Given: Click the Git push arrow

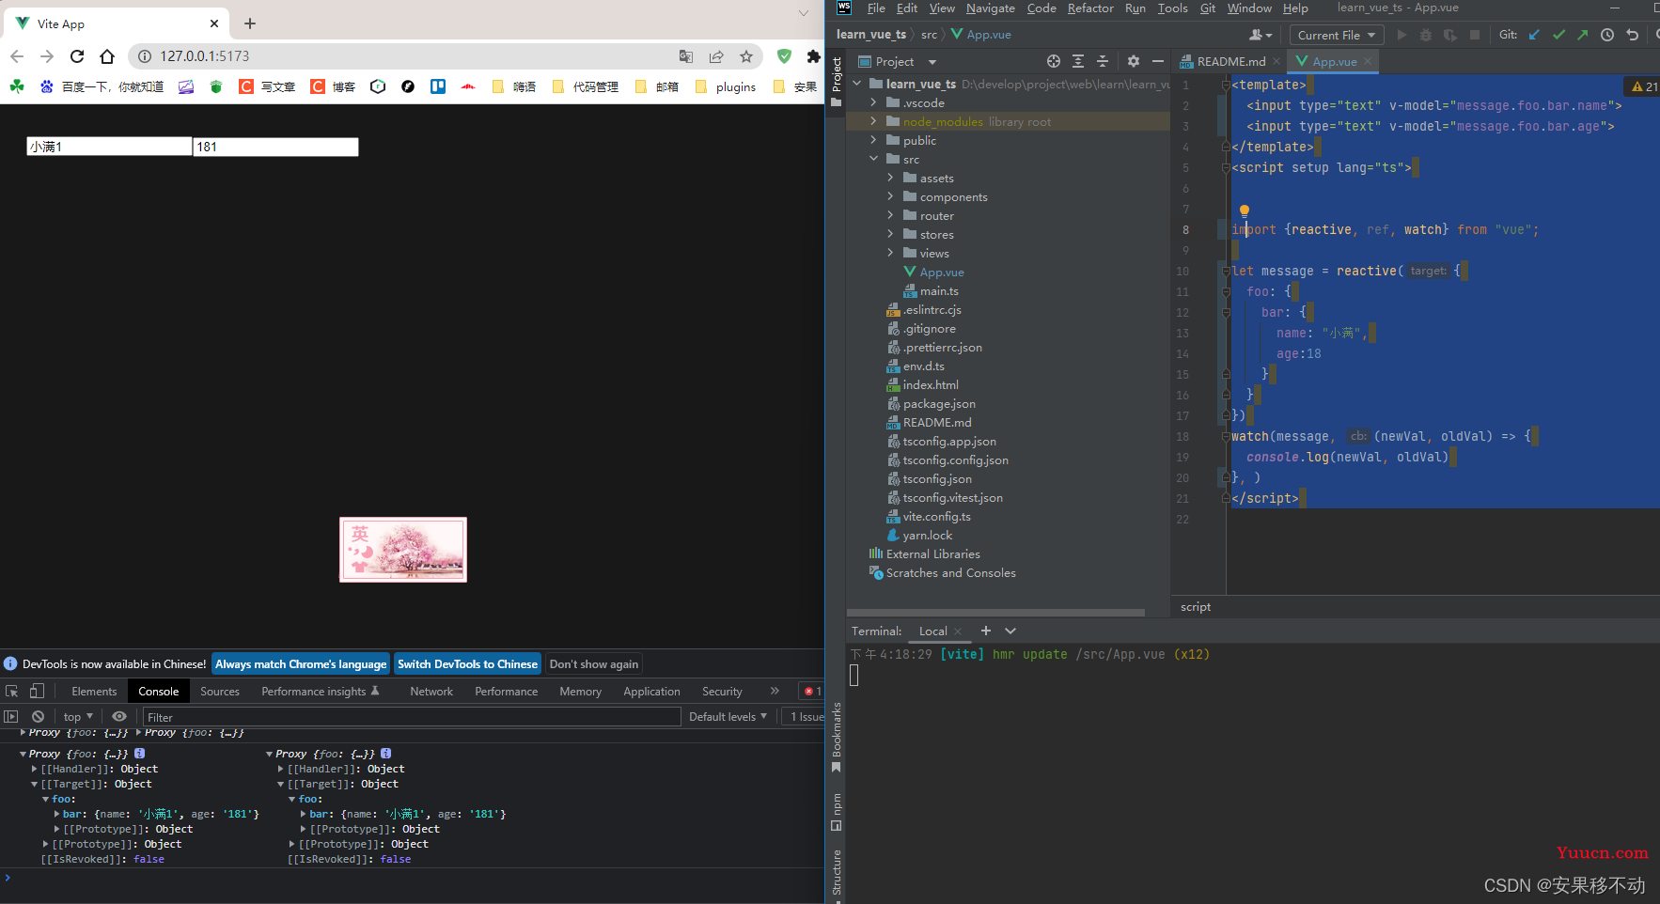Looking at the screenshot, I should (x=1583, y=35).
